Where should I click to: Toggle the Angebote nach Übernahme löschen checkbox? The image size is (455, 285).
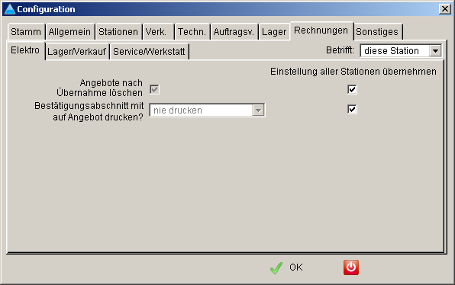(x=154, y=89)
